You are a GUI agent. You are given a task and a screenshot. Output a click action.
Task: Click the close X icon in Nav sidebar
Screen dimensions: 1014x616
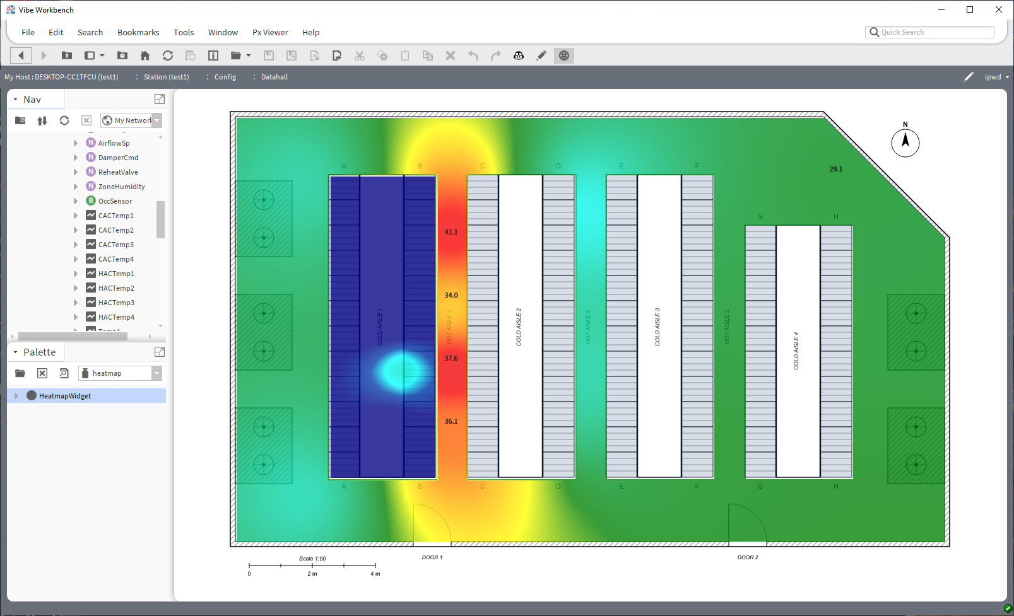86,120
